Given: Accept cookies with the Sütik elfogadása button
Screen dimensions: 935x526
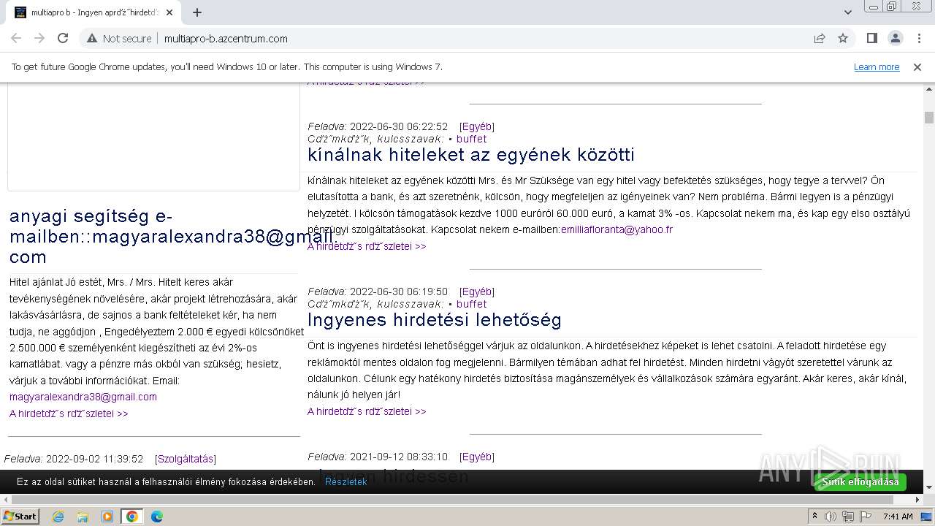Looking at the screenshot, I should pyautogui.click(x=860, y=482).
